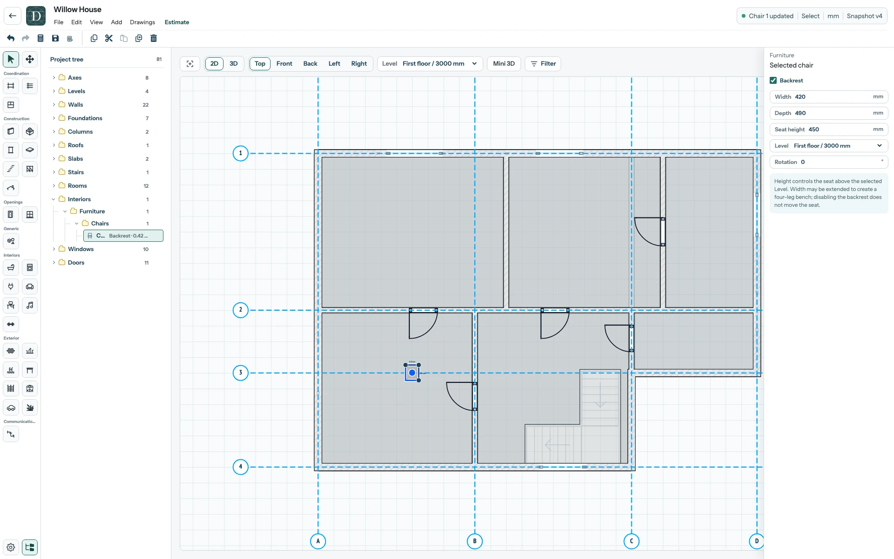
Task: Click the undo arrow icon
Action: point(11,38)
